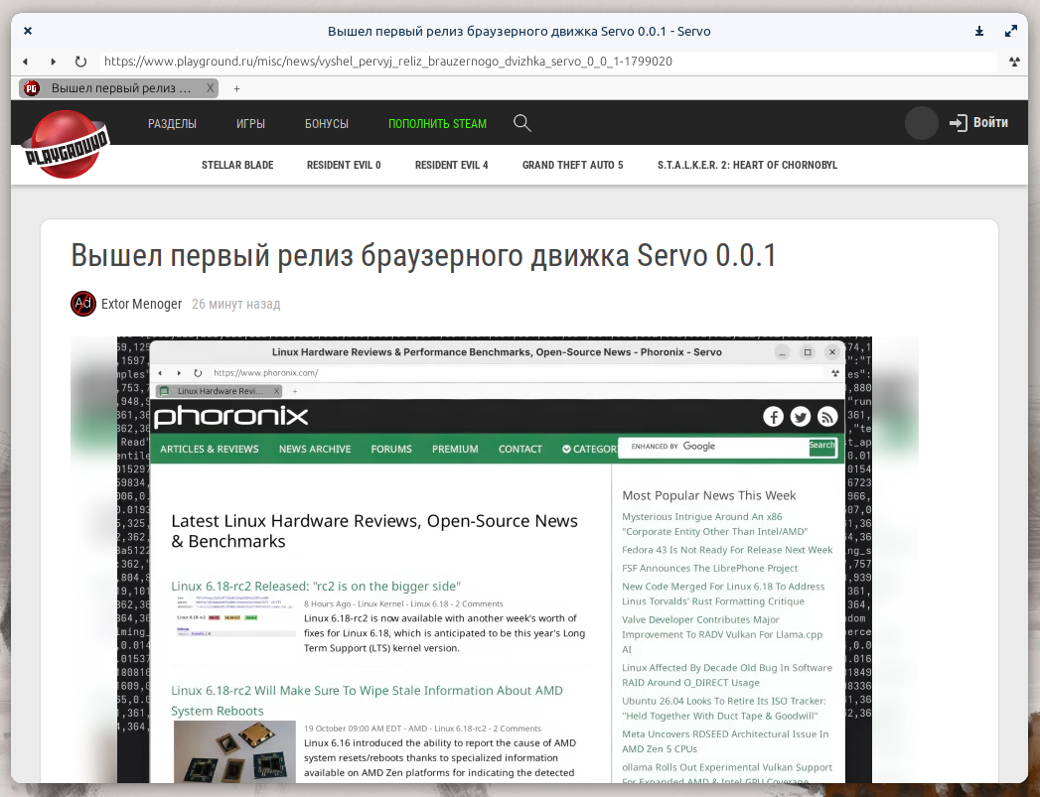Viewport: 1040px width, 797px height.
Task: Click the green ПОПОЛНИТЬ STEAM link
Action: [437, 124]
